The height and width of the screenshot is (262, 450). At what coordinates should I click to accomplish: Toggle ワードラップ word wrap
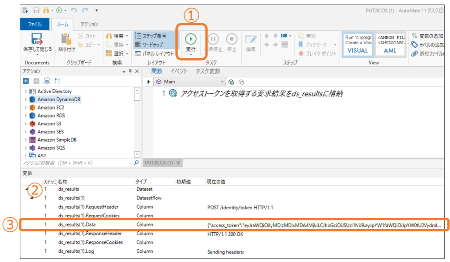click(149, 45)
